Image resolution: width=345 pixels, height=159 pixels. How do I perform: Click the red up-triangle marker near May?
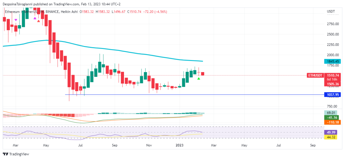[x=39, y=21]
